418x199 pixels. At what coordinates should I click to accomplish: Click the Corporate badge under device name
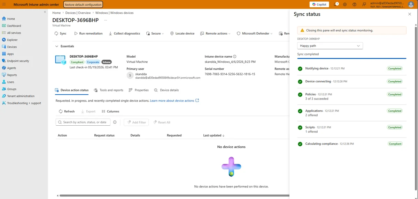click(x=93, y=62)
